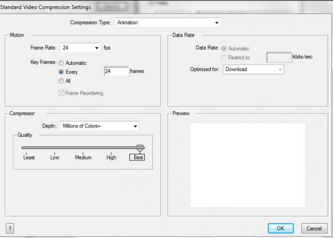Toggle the Frame Reordering checkbox

(61, 93)
